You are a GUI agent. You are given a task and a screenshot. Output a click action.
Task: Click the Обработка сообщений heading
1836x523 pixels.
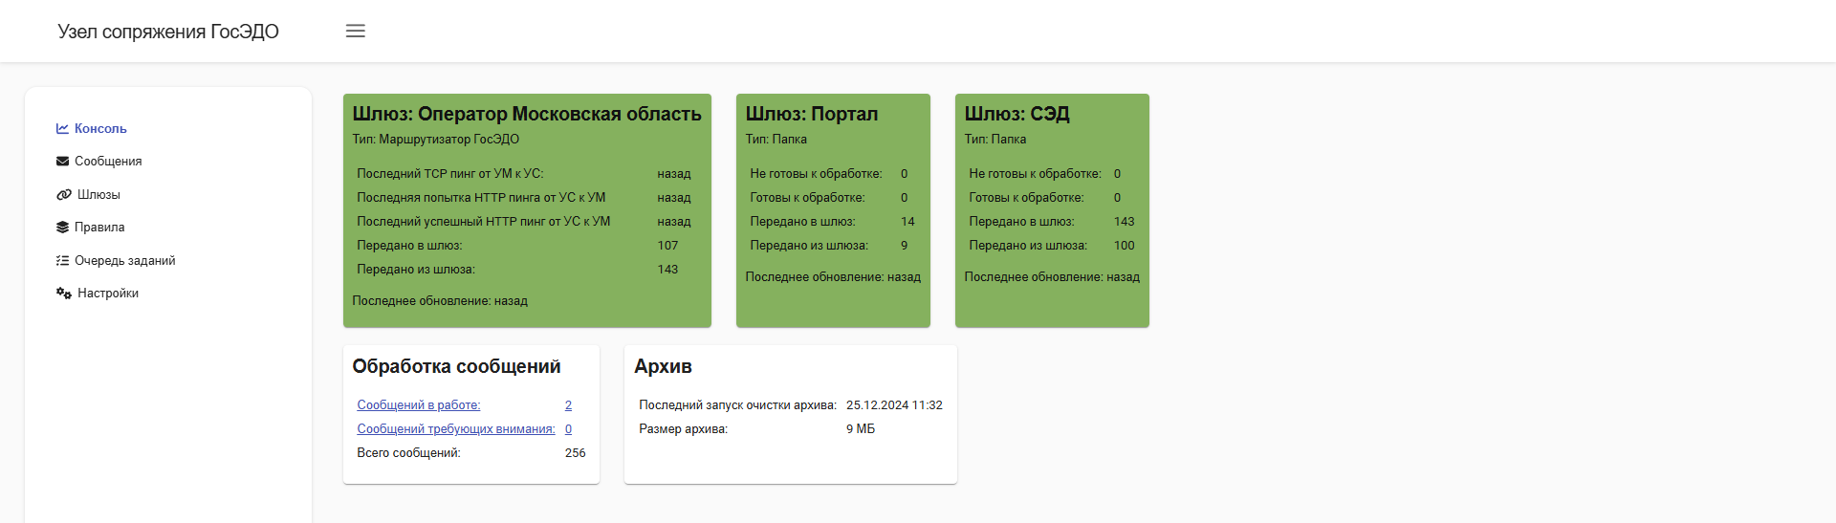click(x=456, y=366)
